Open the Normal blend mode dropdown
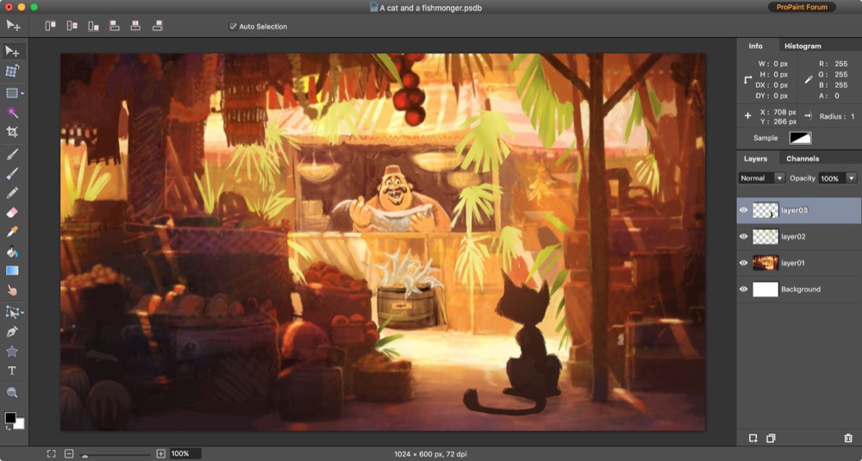Screen dimensions: 862x461 click(761, 178)
